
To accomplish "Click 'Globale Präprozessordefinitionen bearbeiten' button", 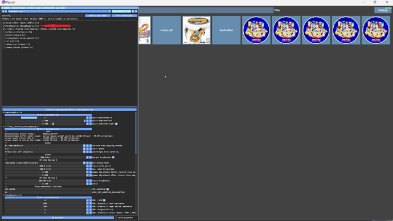I will pos(69,109).
